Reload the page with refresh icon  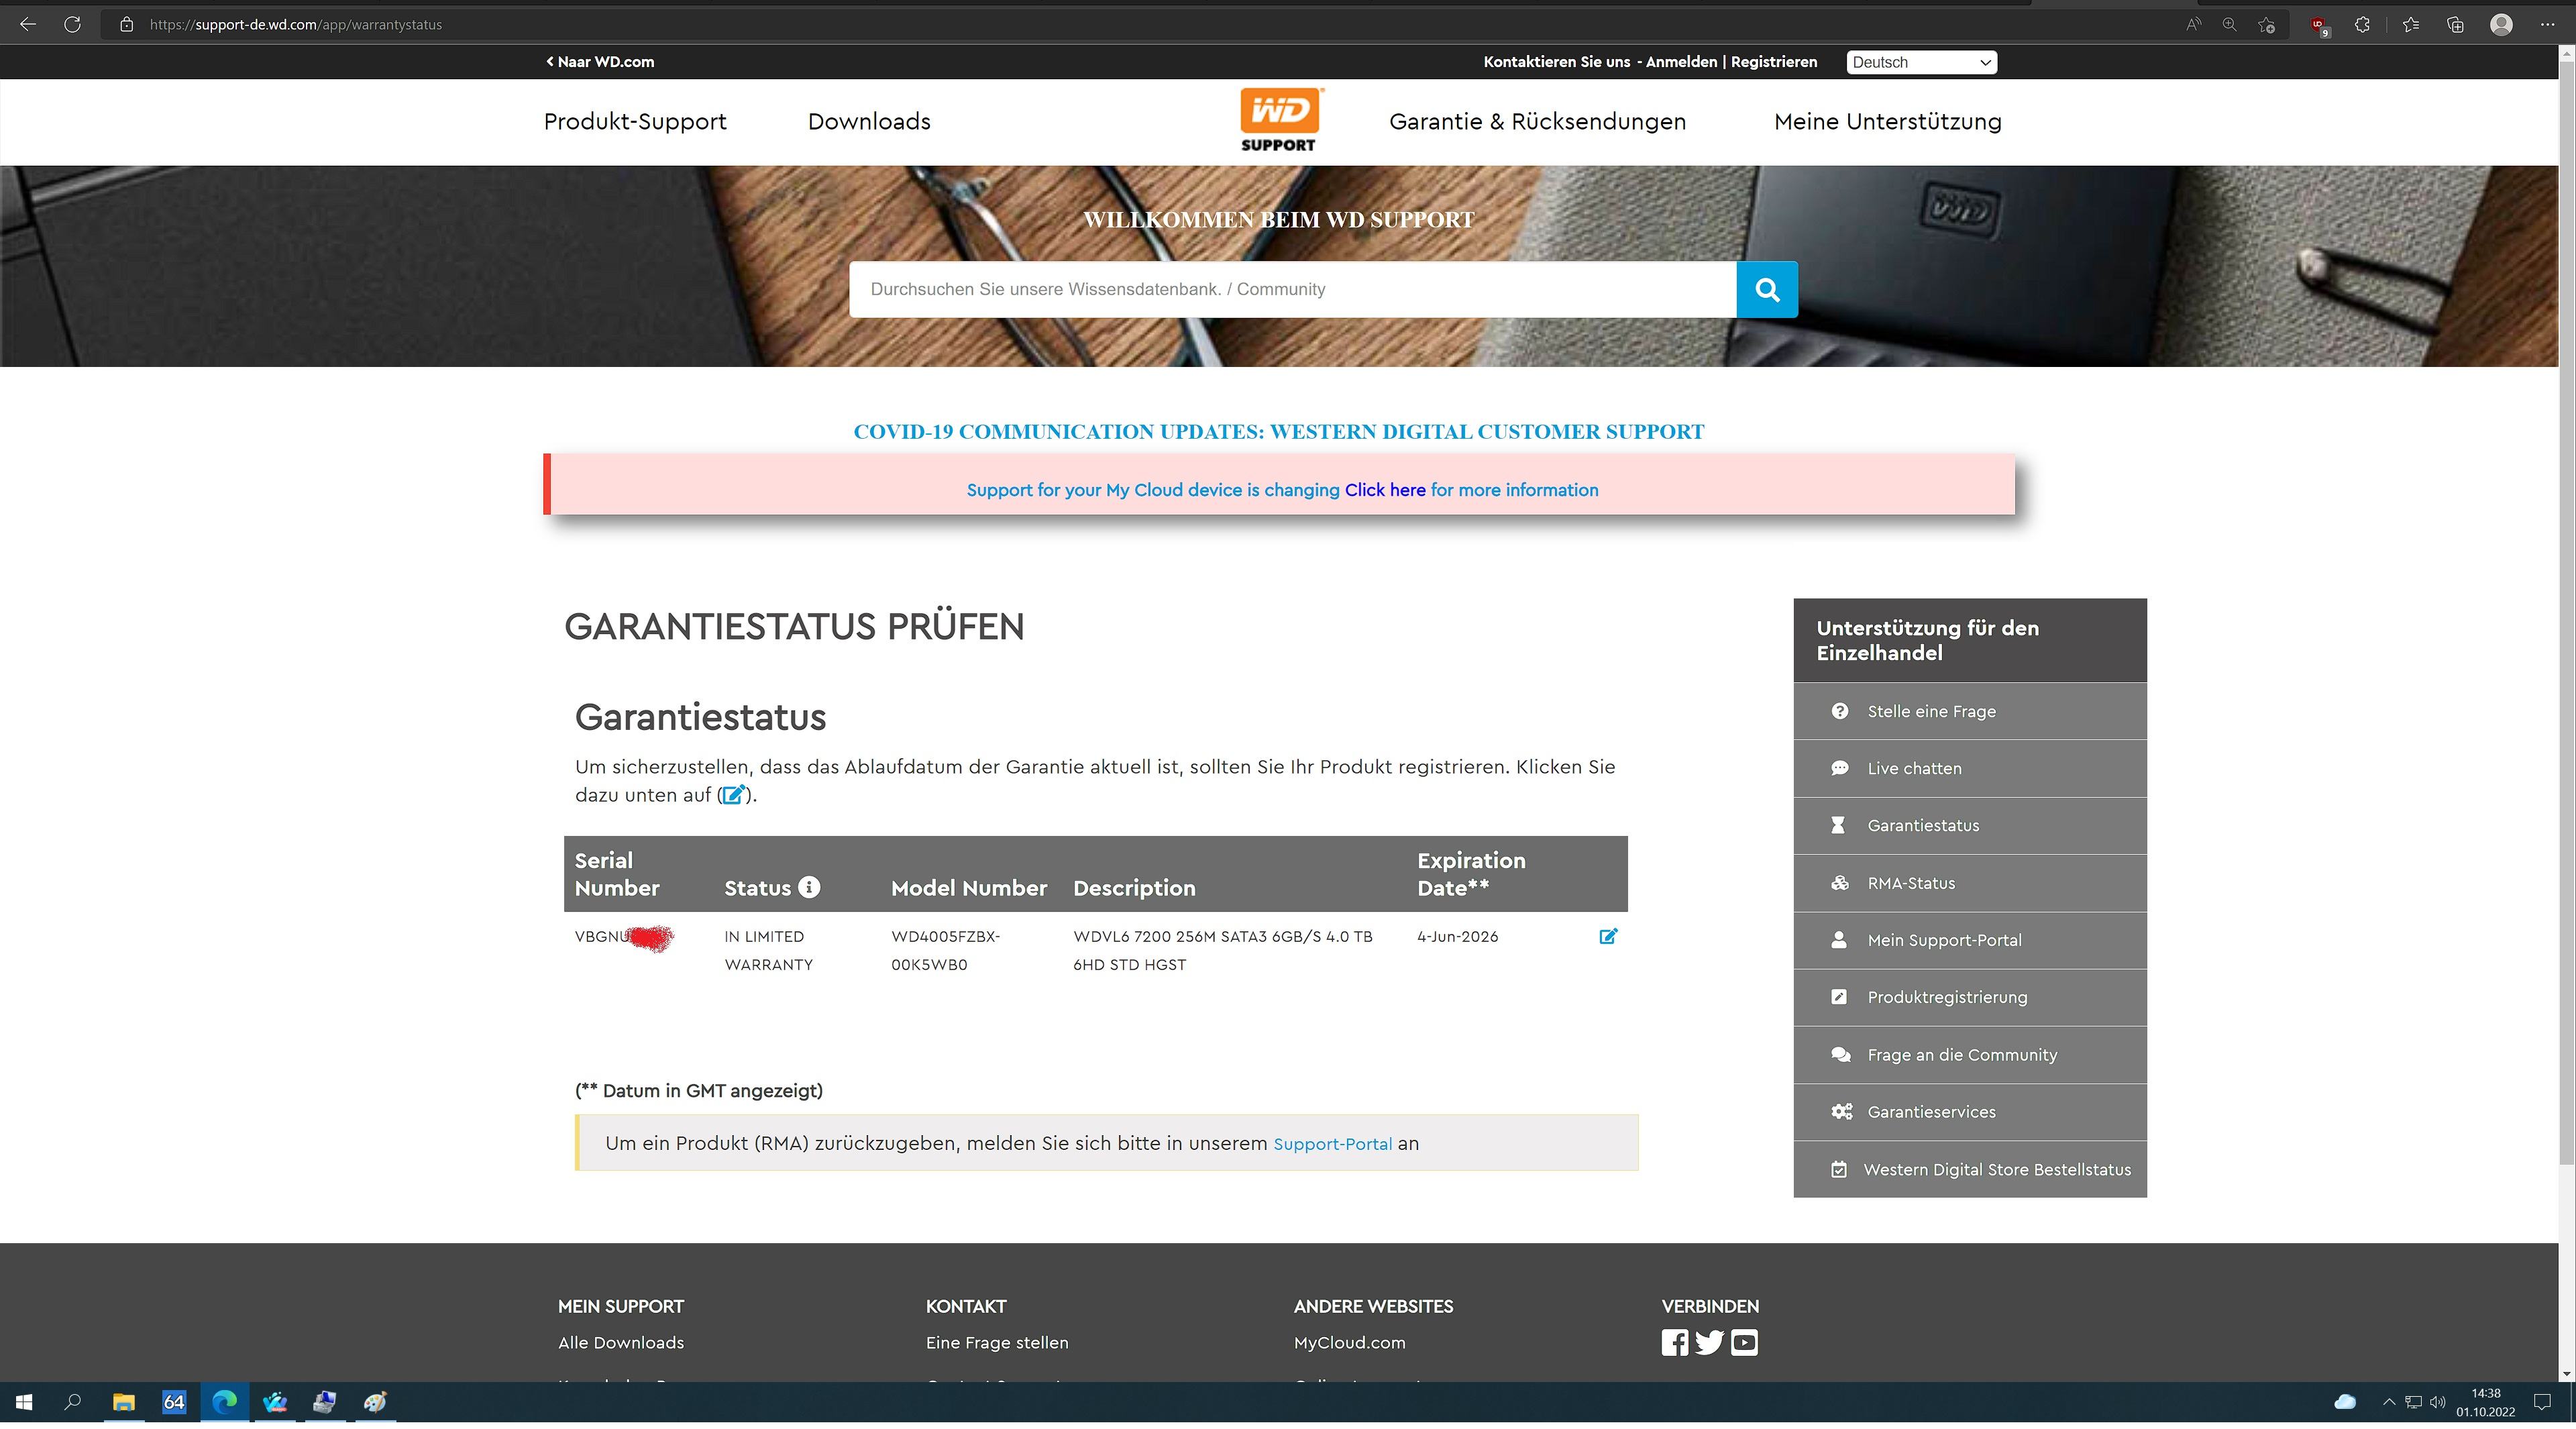click(x=72, y=24)
